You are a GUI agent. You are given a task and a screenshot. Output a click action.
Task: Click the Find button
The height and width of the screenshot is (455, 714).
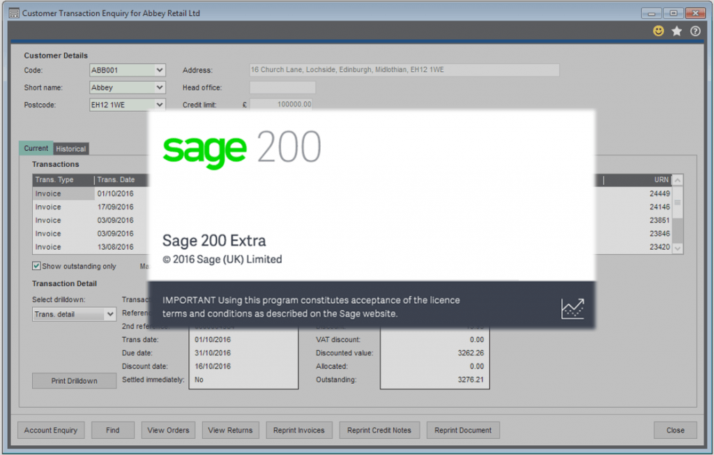[112, 430]
